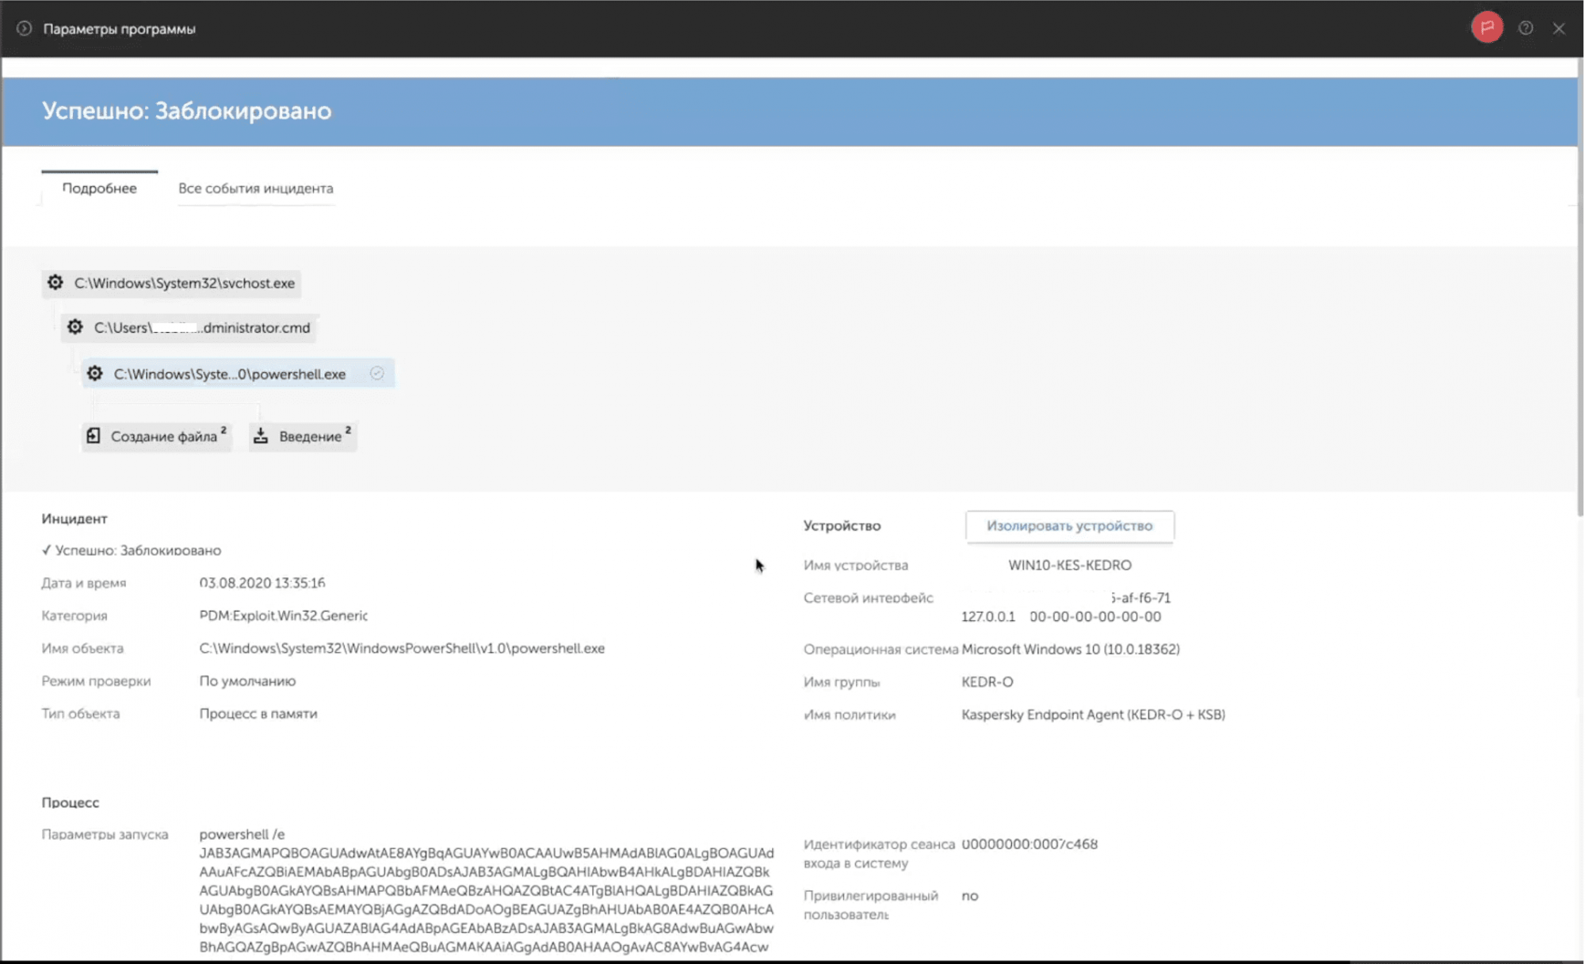Open the help question mark icon
The width and height of the screenshot is (1585, 964).
tap(1526, 29)
